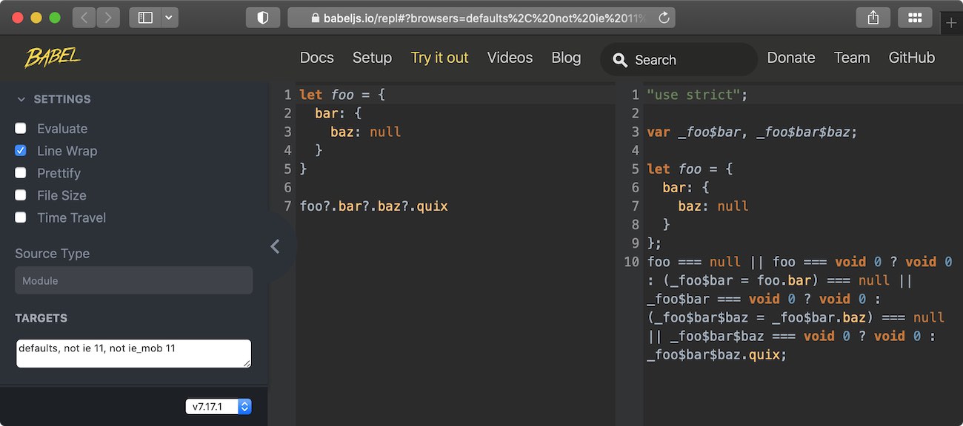Collapse the SETTINGS section
Viewport: 963px width, 426px height.
[53, 99]
